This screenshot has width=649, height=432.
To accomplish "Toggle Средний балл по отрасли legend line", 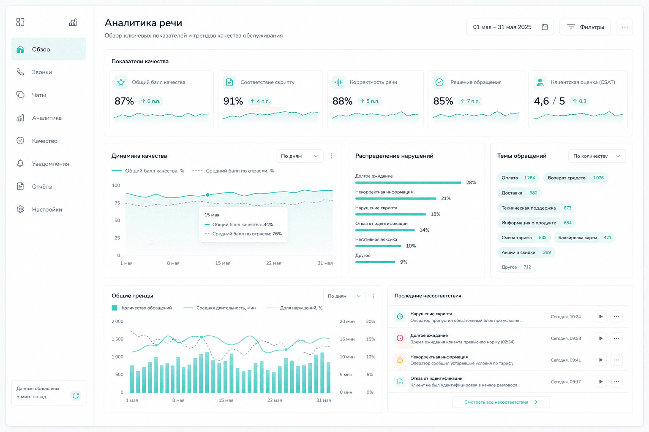I will click(233, 171).
